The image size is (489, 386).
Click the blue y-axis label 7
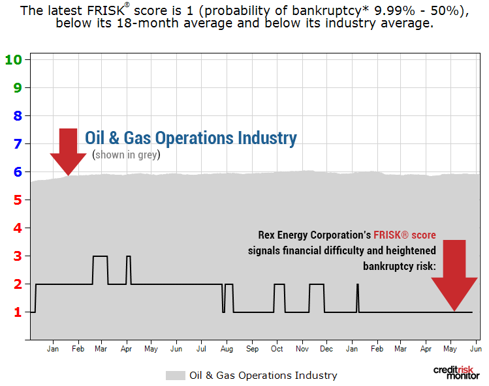(18, 144)
